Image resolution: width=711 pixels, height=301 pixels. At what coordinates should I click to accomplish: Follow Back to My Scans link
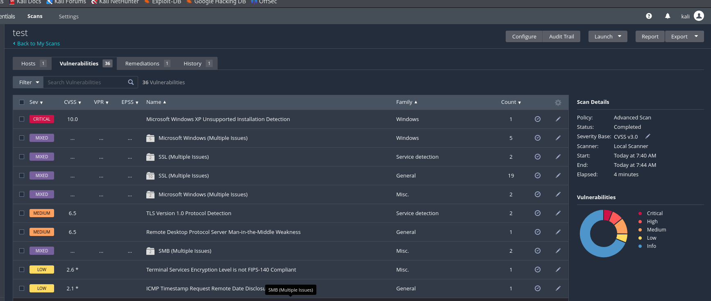coord(36,43)
